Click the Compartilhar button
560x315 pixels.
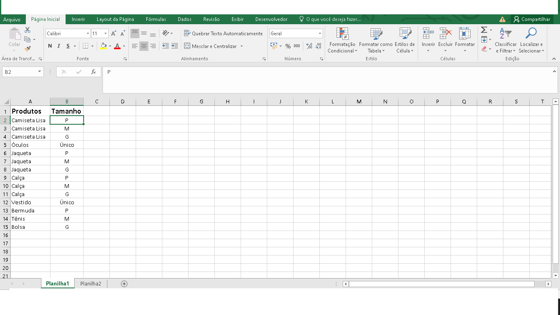click(532, 19)
